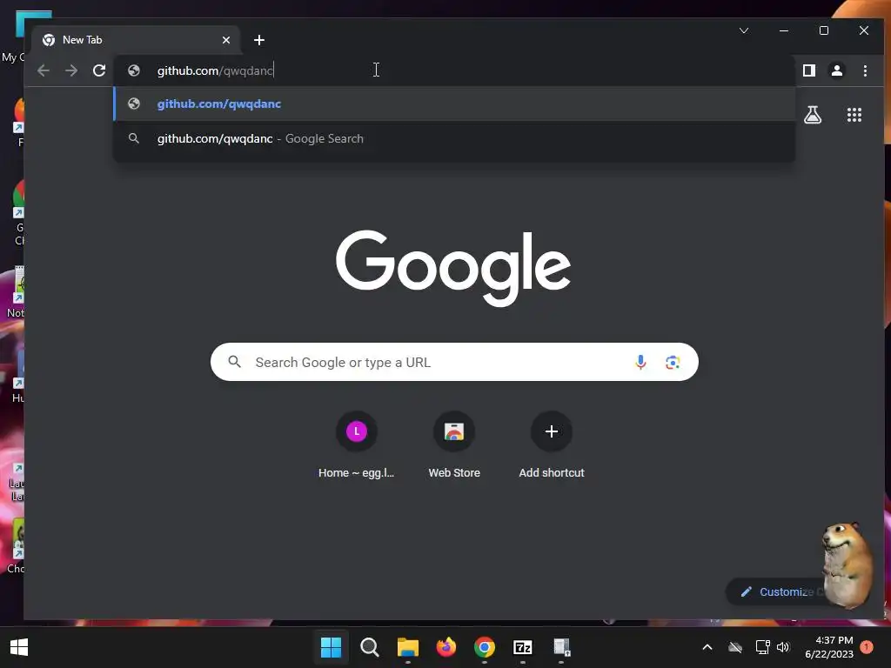
Task: Click the Customize Chrome button
Action: point(784,591)
